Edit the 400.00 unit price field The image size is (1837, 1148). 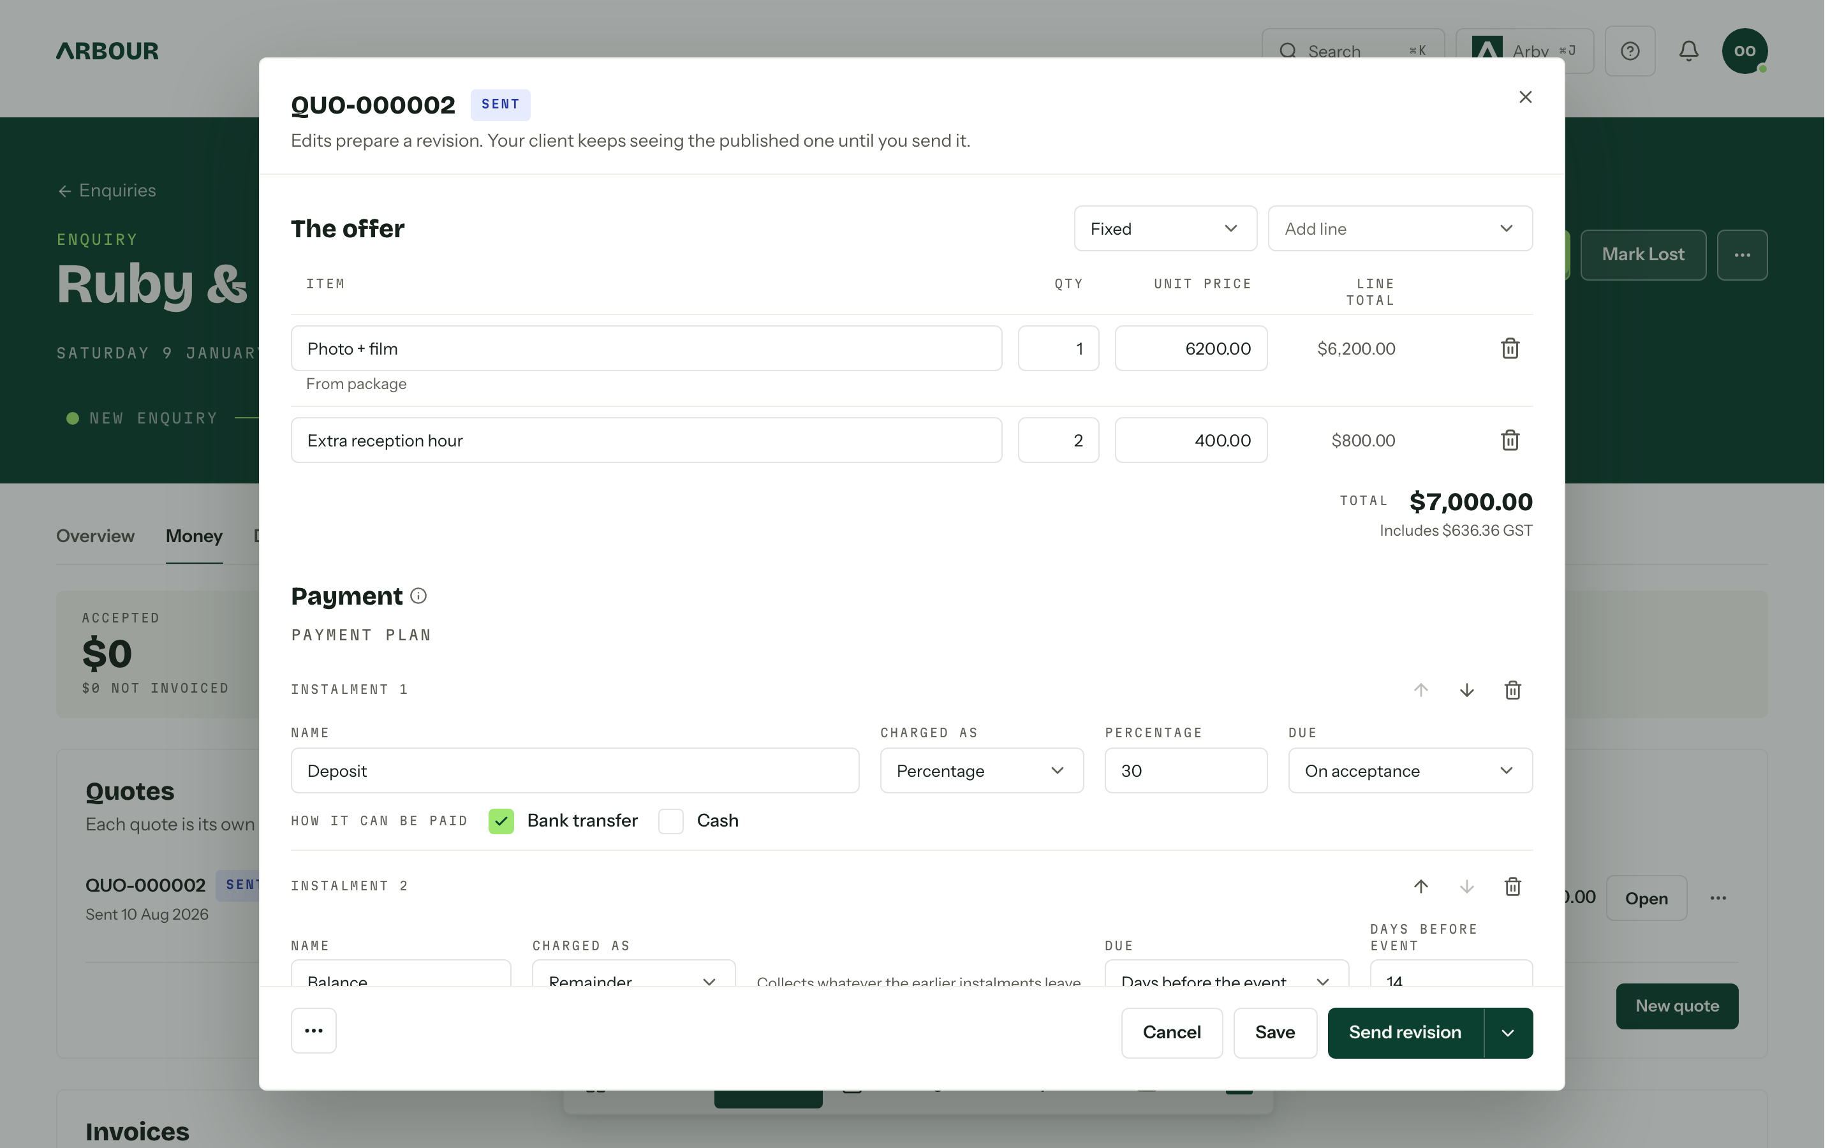click(1191, 440)
